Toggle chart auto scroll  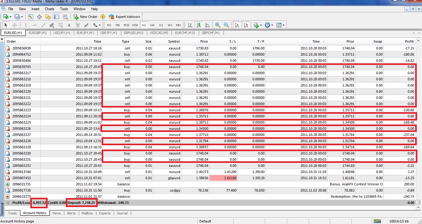(237, 25)
